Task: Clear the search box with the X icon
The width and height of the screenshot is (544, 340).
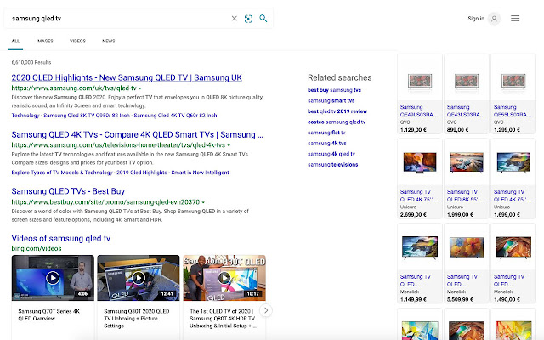Action: pos(235,19)
